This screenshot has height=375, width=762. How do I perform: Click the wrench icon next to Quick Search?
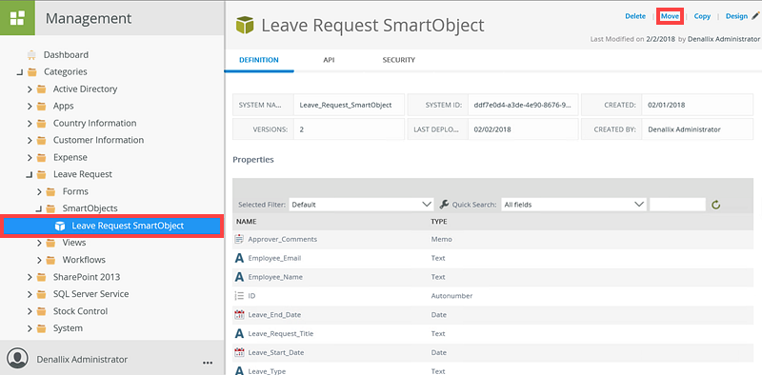(x=444, y=205)
